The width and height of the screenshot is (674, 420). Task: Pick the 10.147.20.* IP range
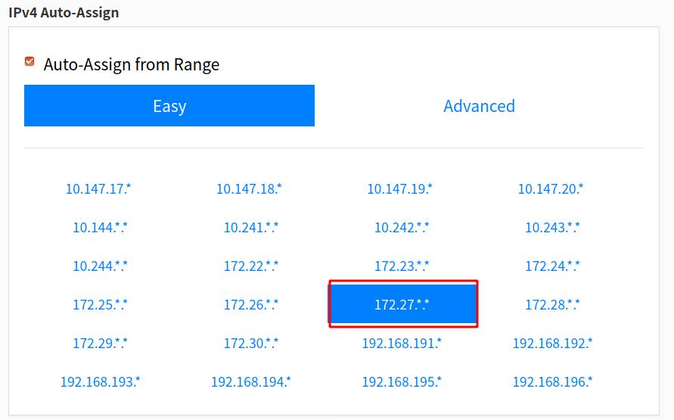[x=551, y=189]
